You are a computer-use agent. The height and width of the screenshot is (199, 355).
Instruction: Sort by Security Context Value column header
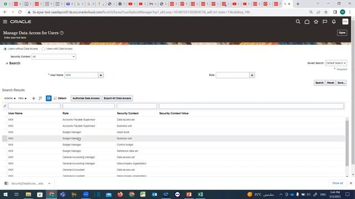click(x=174, y=113)
